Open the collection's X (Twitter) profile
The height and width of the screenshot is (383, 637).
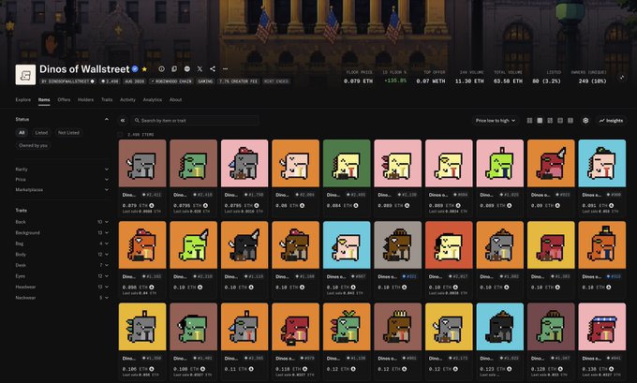[200, 69]
